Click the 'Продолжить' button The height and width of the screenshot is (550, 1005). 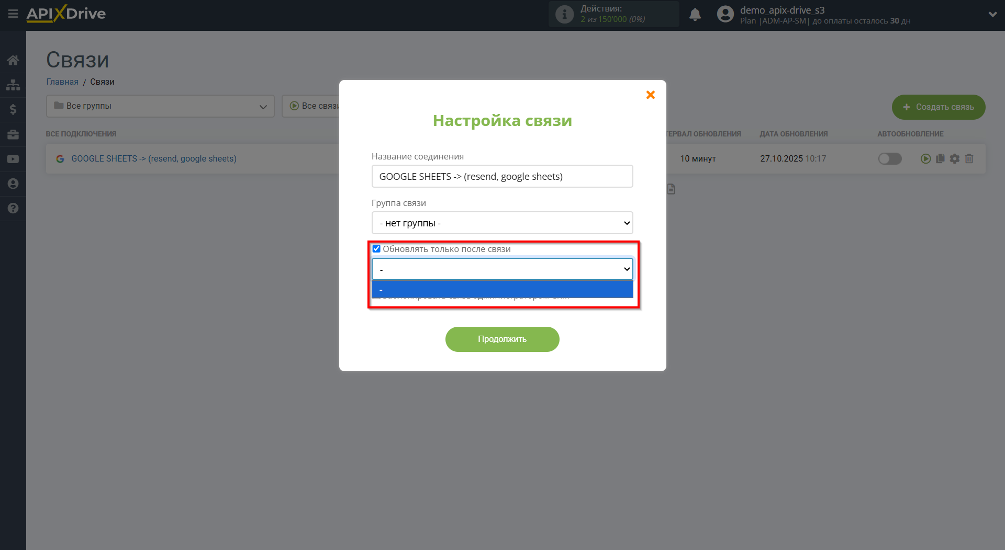[x=502, y=339]
